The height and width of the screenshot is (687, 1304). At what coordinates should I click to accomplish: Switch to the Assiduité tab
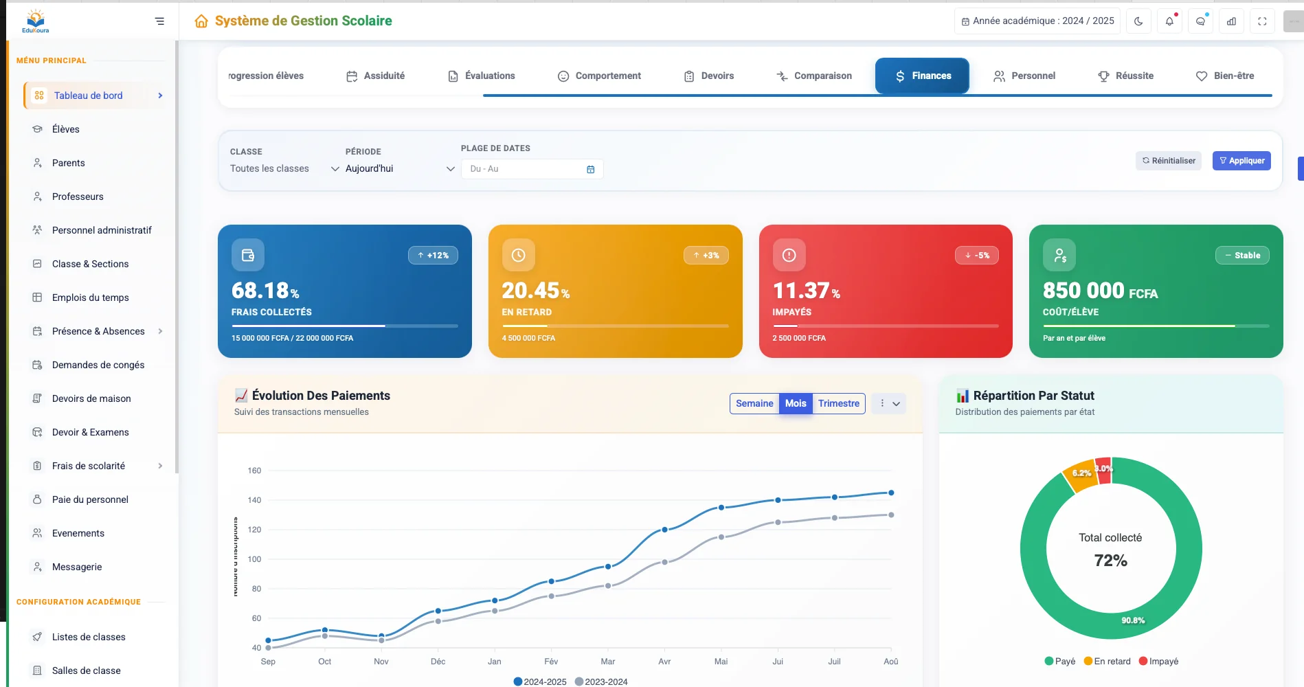point(376,76)
